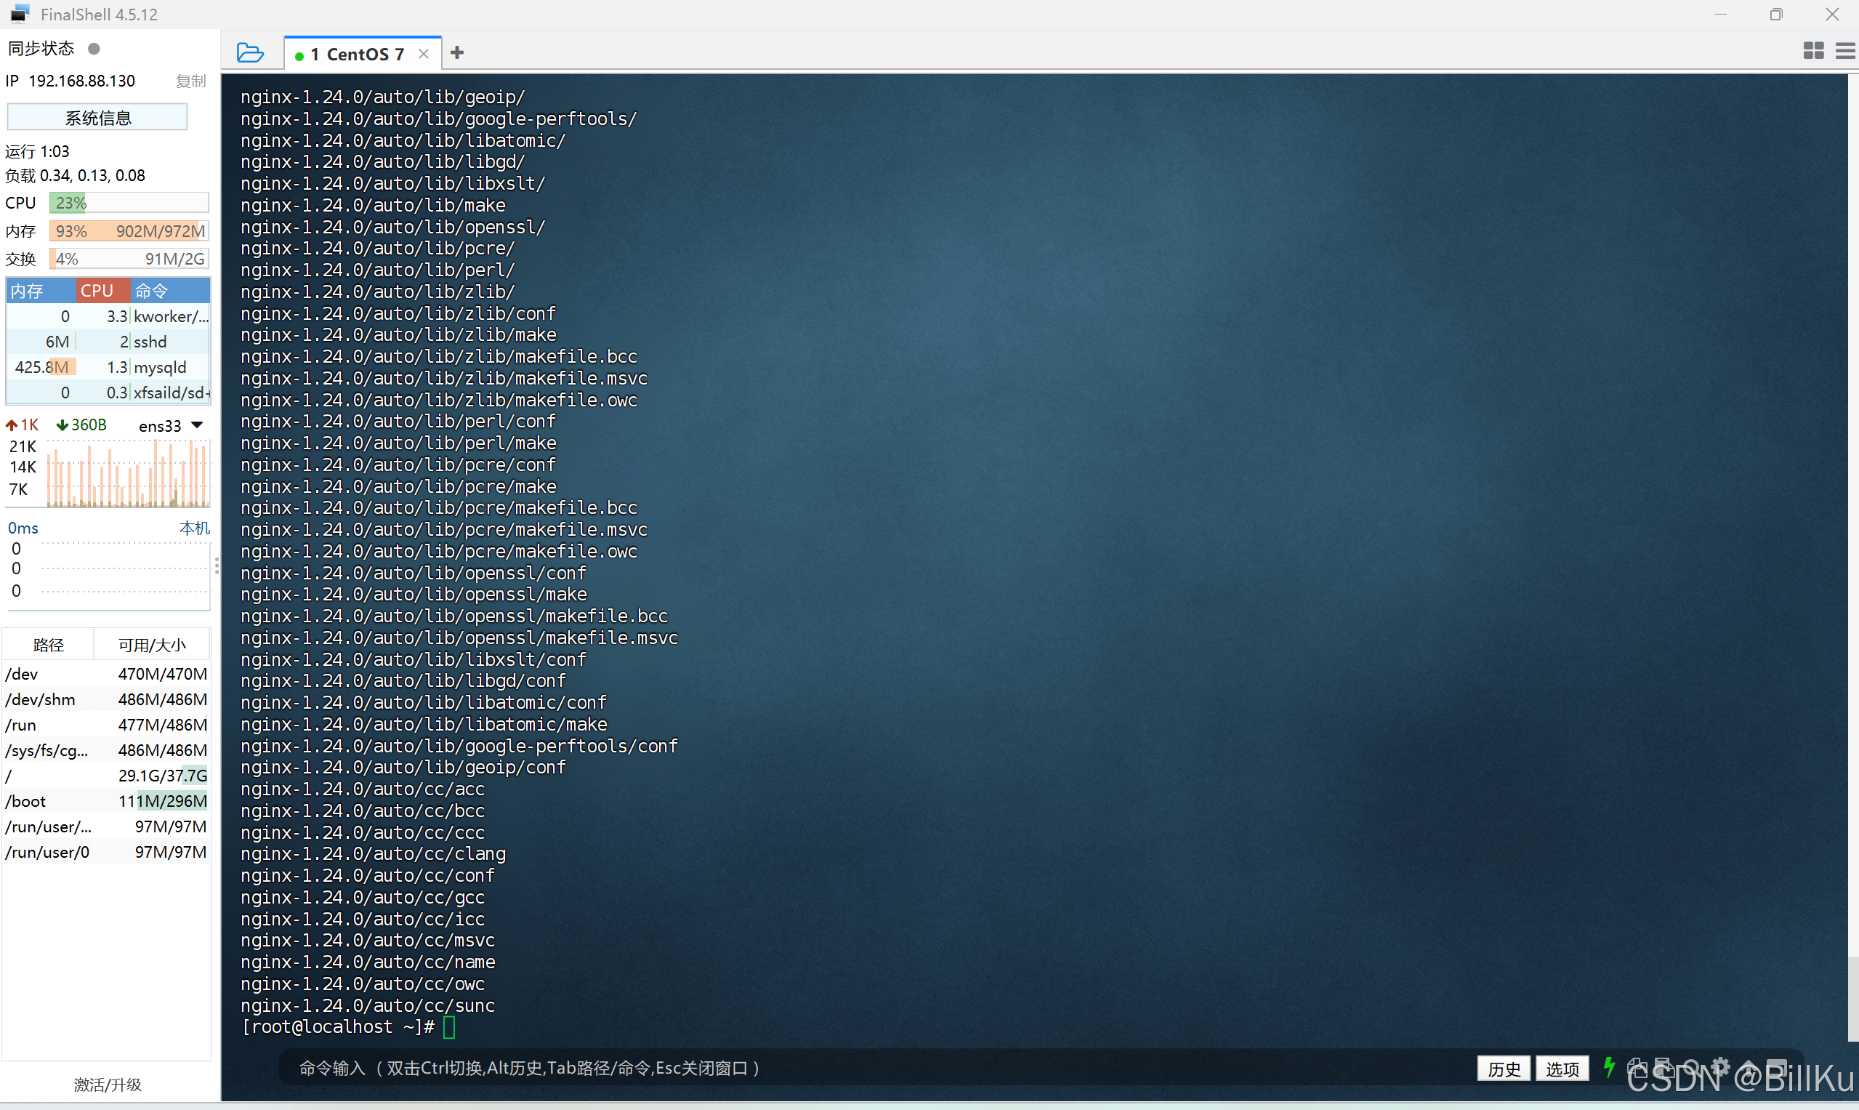Open the connection manager folder icon

pyautogui.click(x=250, y=53)
